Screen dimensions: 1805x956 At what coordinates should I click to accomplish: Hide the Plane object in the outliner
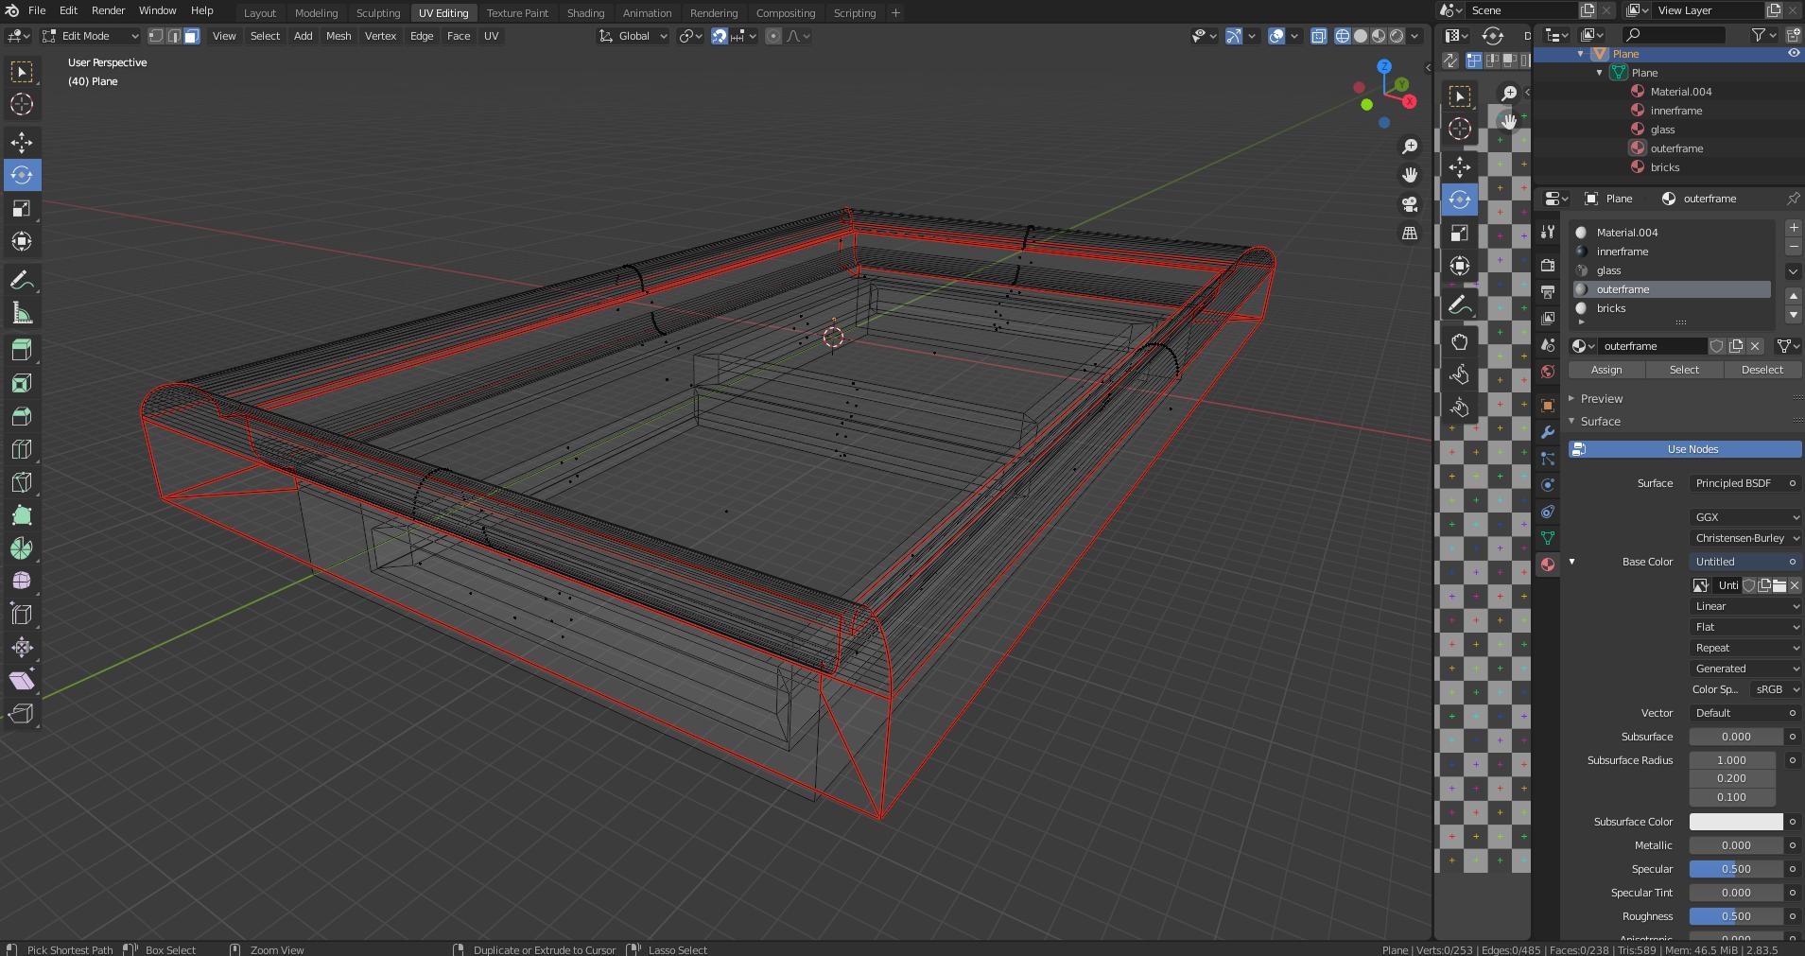click(x=1793, y=54)
